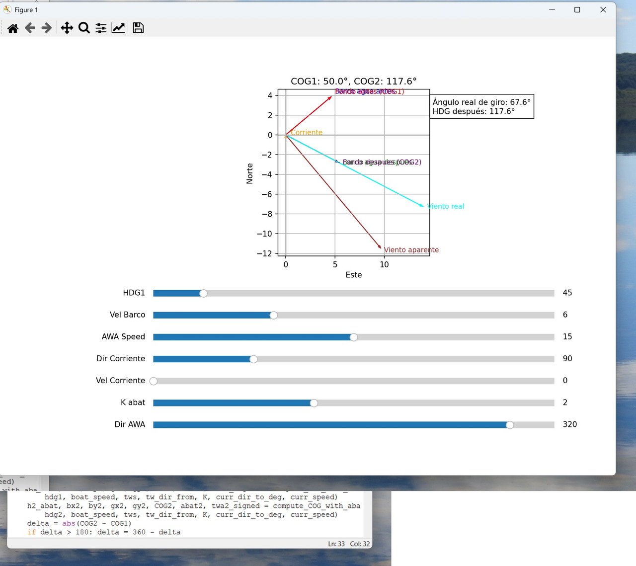The width and height of the screenshot is (636, 566).
Task: Select the annotation box showing Ángulo real de giro
Action: [x=481, y=106]
